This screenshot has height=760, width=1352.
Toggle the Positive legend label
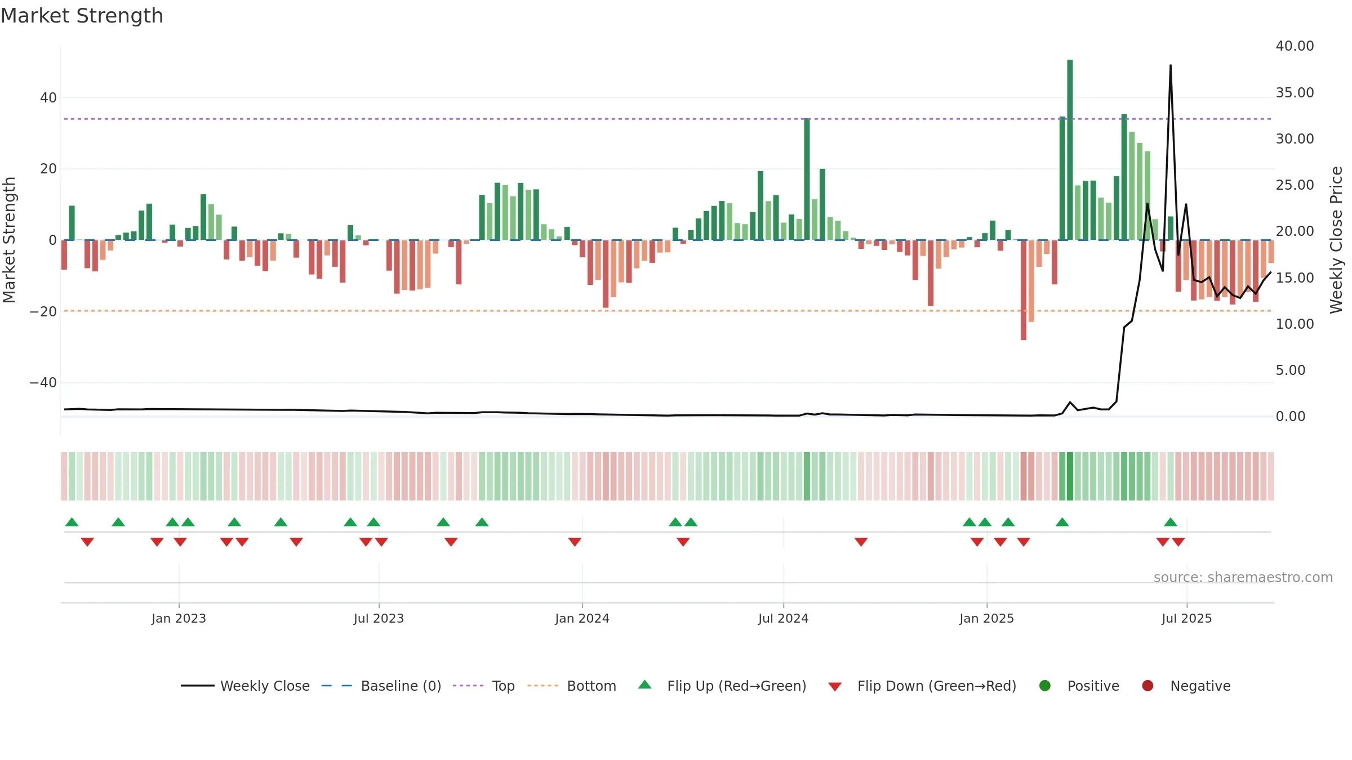[1093, 686]
